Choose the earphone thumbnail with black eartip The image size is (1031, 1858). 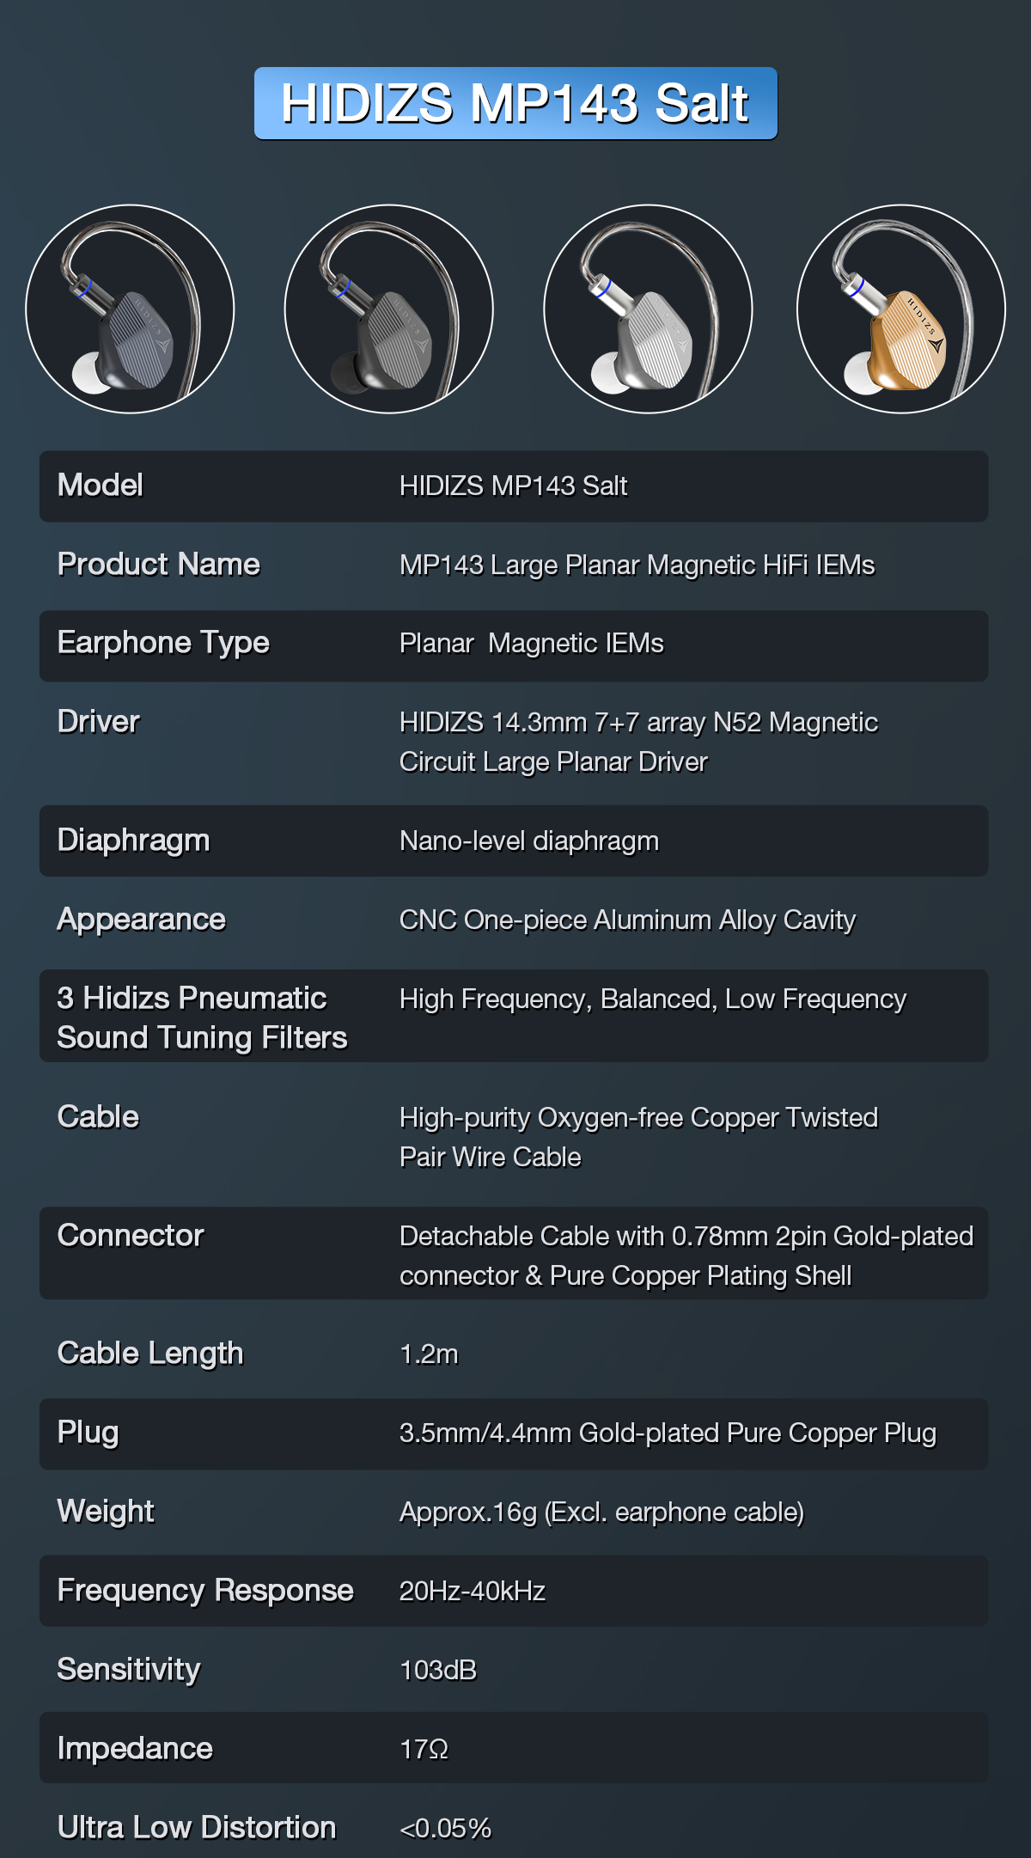388,309
